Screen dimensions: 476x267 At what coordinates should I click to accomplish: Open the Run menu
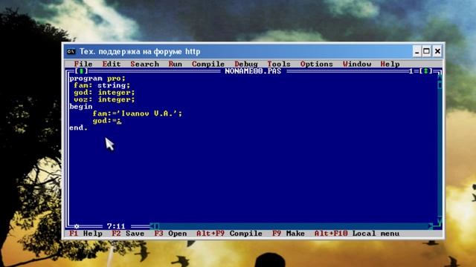pyautogui.click(x=176, y=64)
